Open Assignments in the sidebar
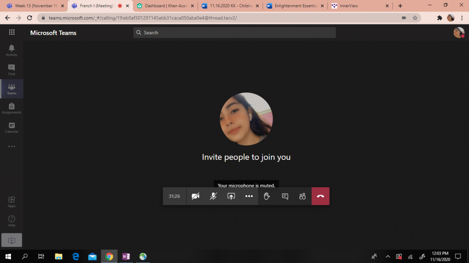The image size is (469, 263). pyautogui.click(x=12, y=108)
